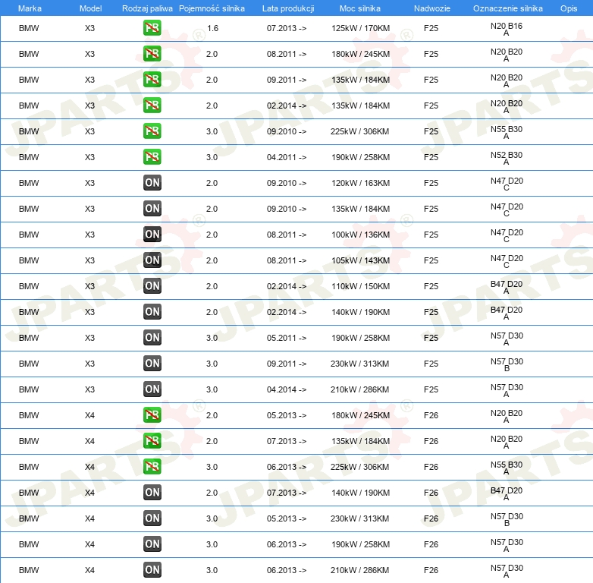The height and width of the screenshot is (583, 593).
Task: Click the Opis column header
Action: (569, 8)
